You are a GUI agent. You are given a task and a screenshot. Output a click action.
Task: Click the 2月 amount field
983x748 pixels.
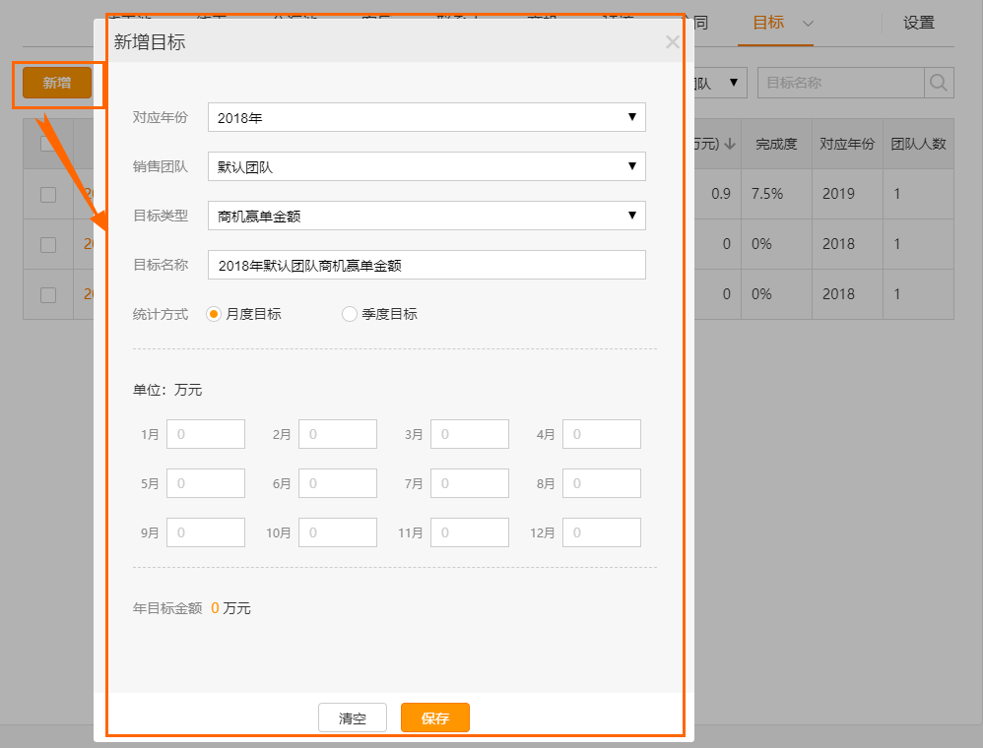[338, 434]
